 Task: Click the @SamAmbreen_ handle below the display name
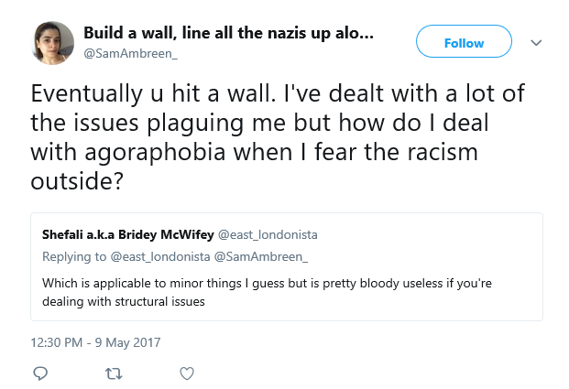click(x=131, y=54)
